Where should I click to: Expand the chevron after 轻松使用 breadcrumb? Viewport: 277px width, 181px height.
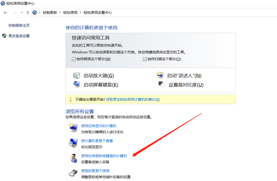[x=81, y=13]
